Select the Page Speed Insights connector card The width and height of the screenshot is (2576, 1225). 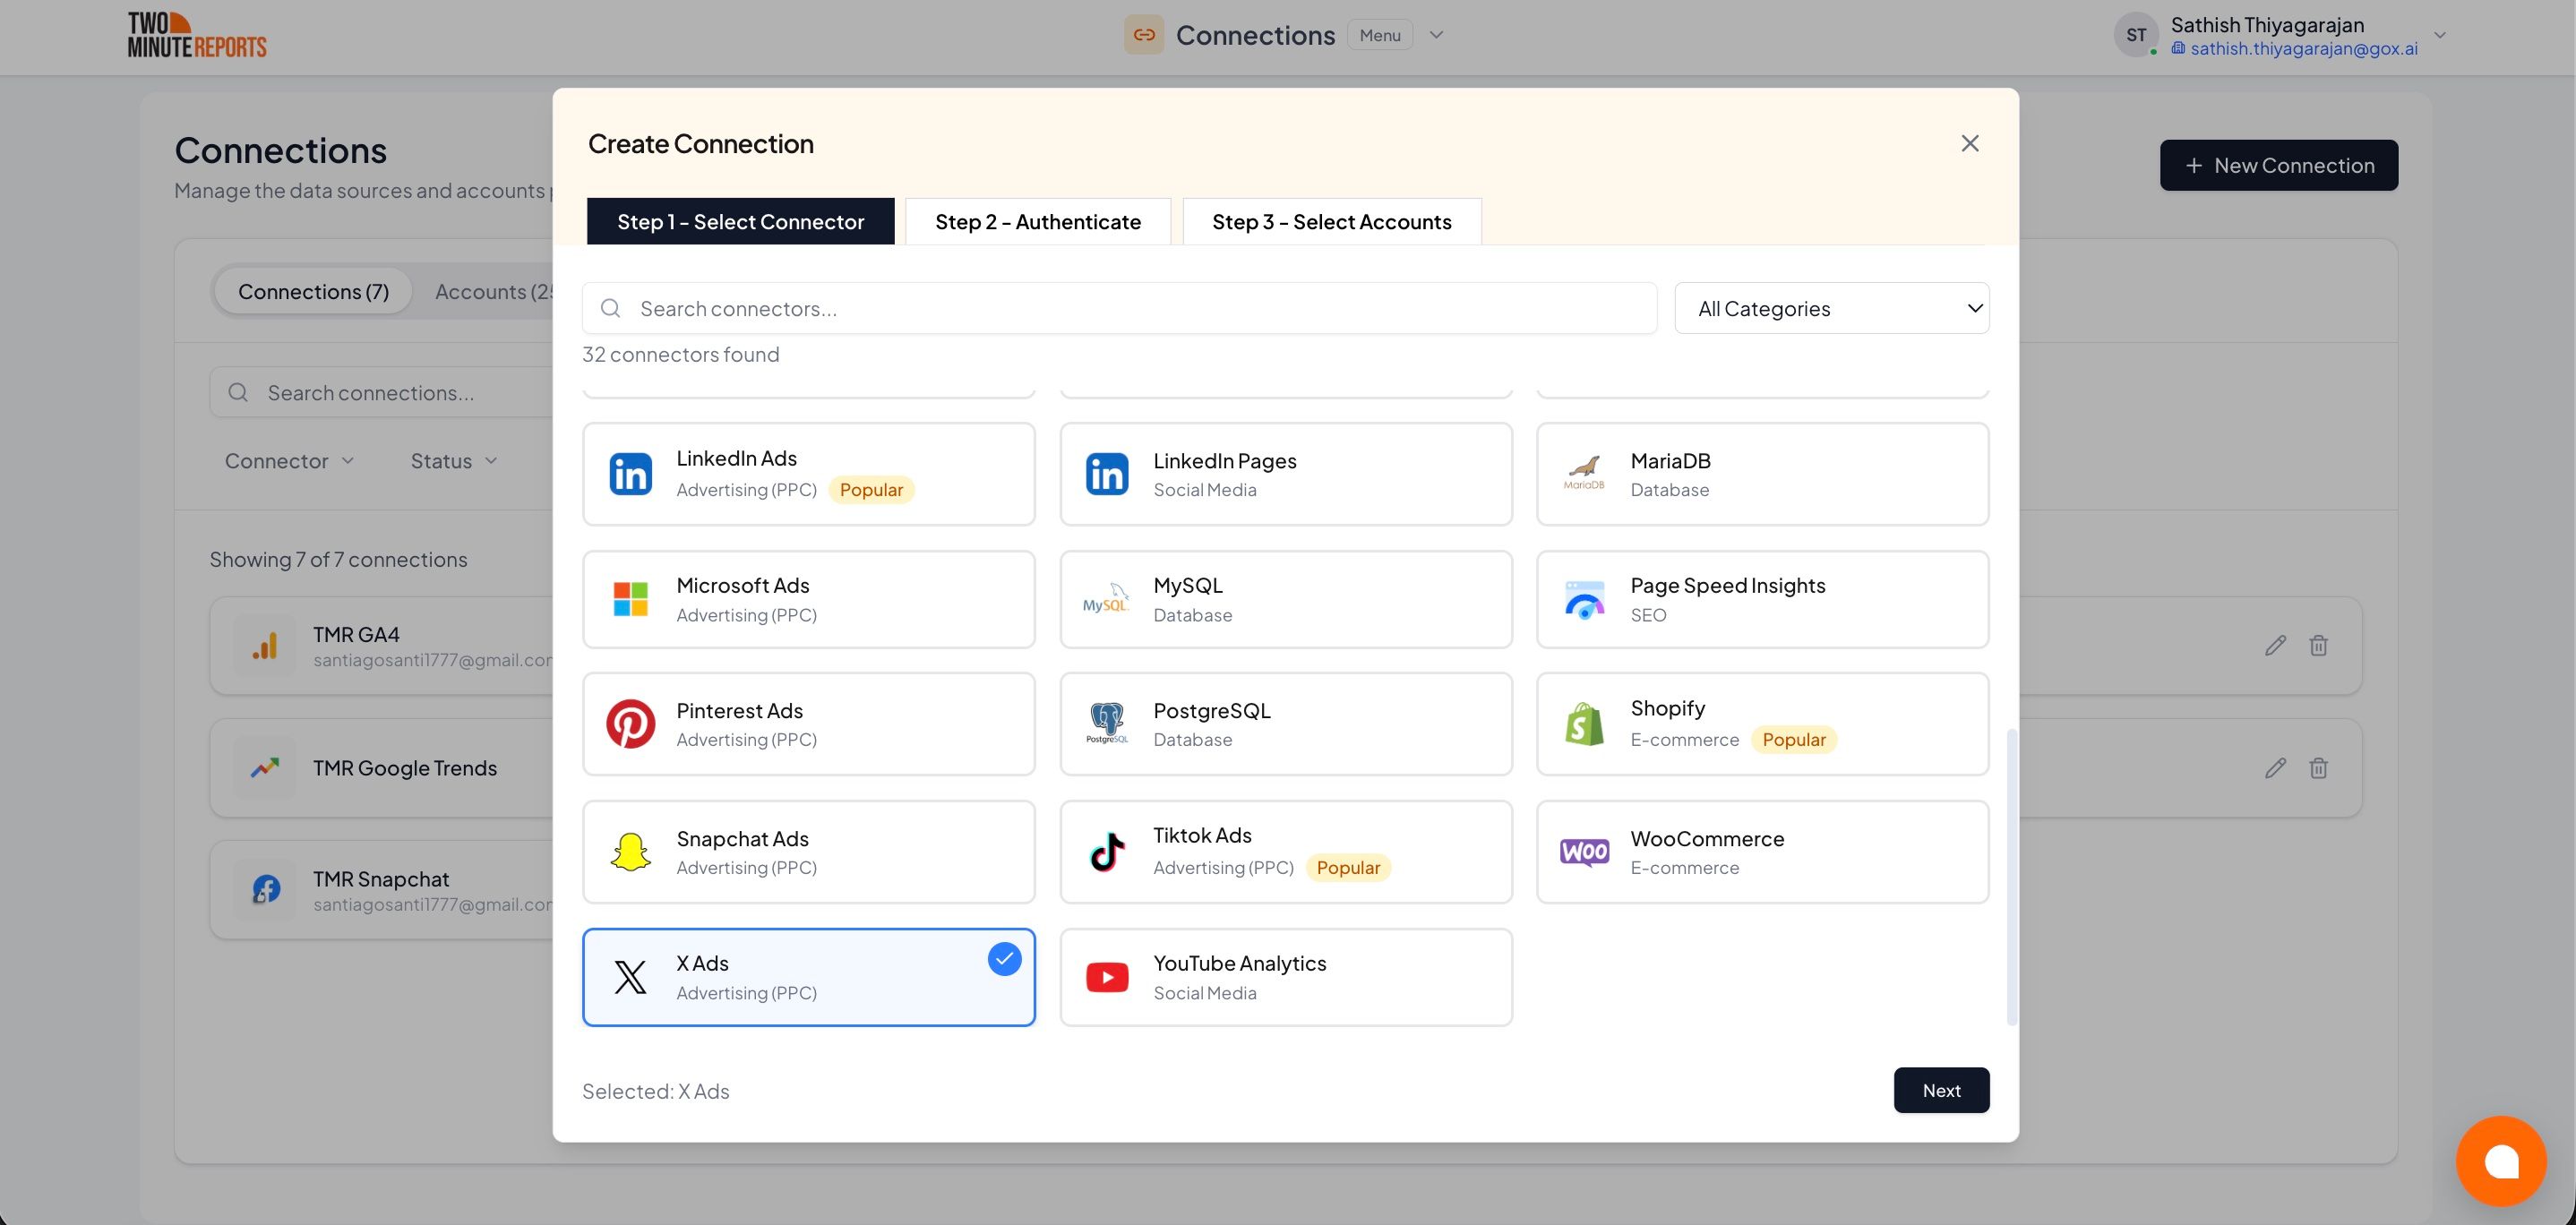point(1762,599)
